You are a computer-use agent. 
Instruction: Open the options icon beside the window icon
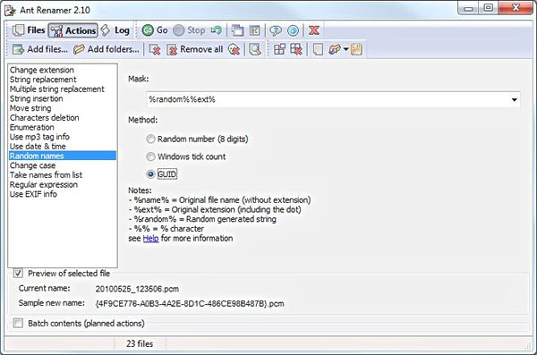click(254, 30)
